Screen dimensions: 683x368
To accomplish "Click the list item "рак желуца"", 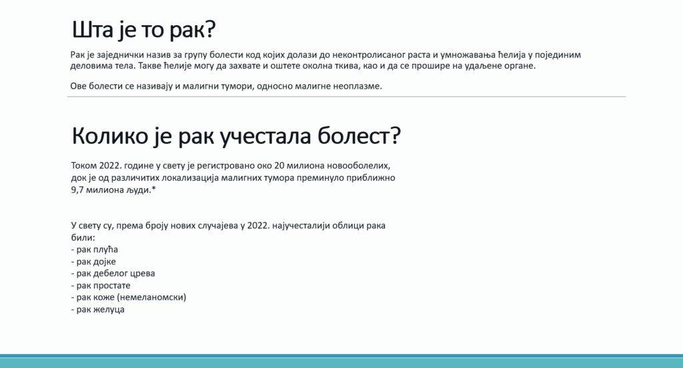I will tap(101, 309).
